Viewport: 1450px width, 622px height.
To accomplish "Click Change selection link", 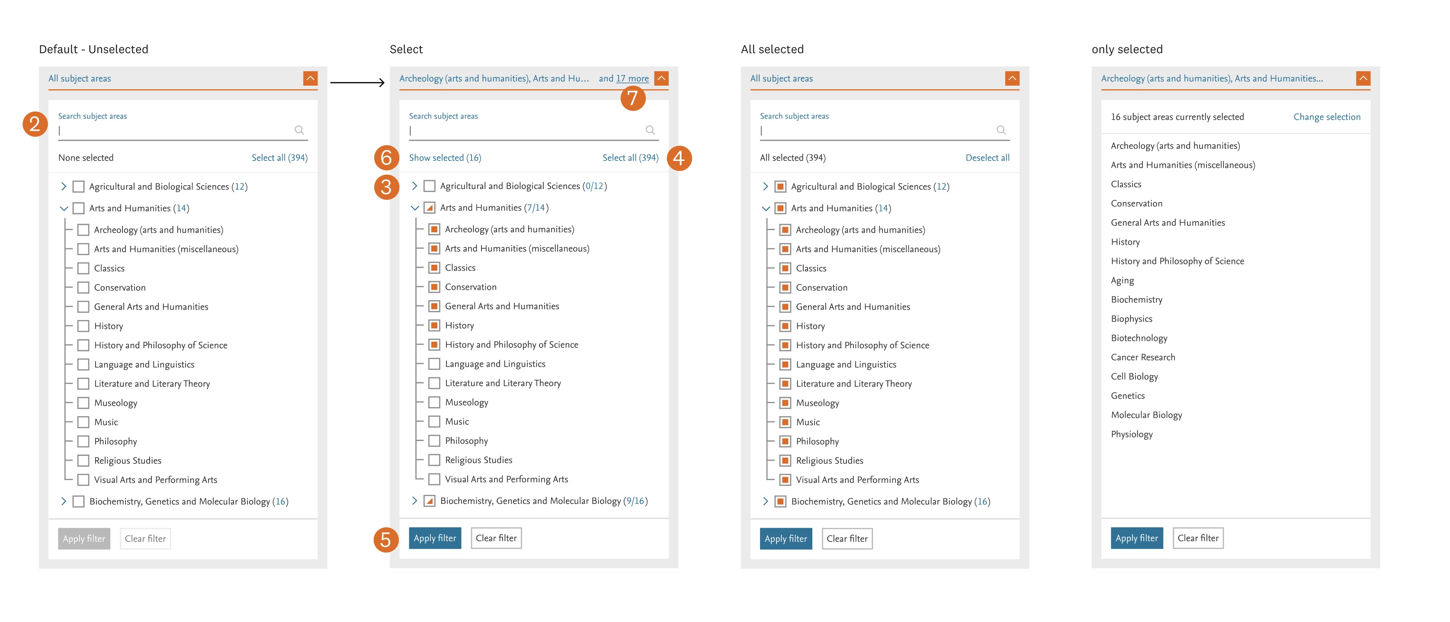I will pos(1327,116).
